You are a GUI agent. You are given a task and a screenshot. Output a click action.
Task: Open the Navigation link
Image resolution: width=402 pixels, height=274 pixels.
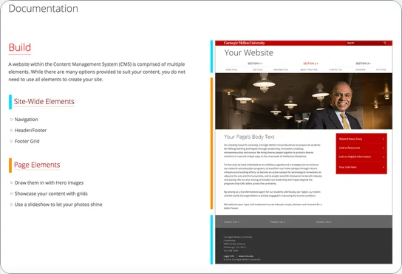coord(26,120)
